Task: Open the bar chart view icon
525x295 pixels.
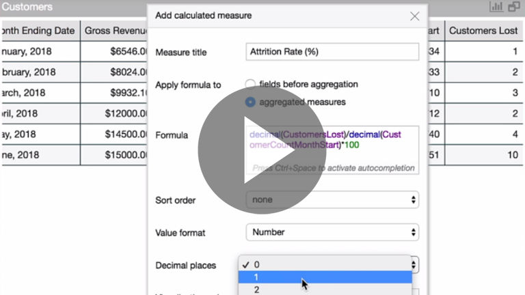Action: (x=496, y=7)
